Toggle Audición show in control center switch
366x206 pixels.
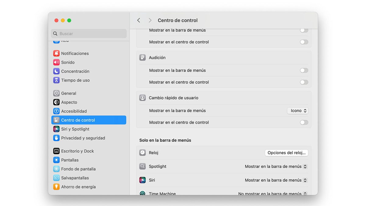pyautogui.click(x=304, y=82)
